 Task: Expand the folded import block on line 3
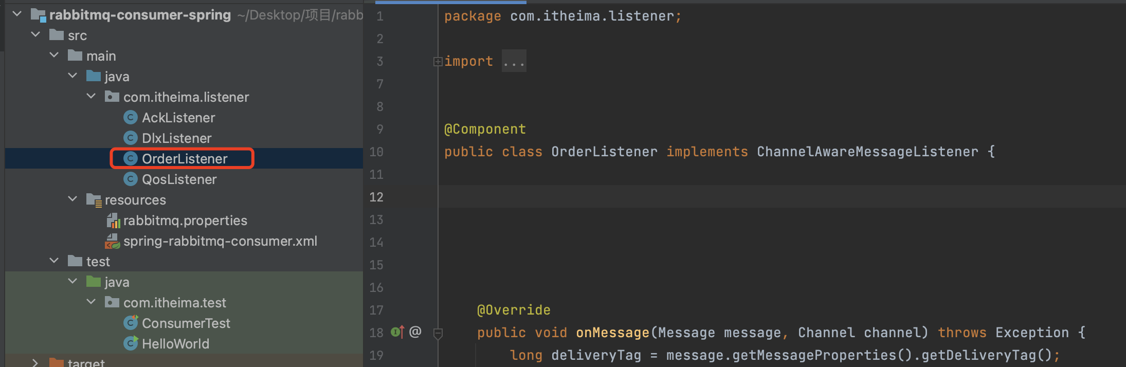(438, 62)
